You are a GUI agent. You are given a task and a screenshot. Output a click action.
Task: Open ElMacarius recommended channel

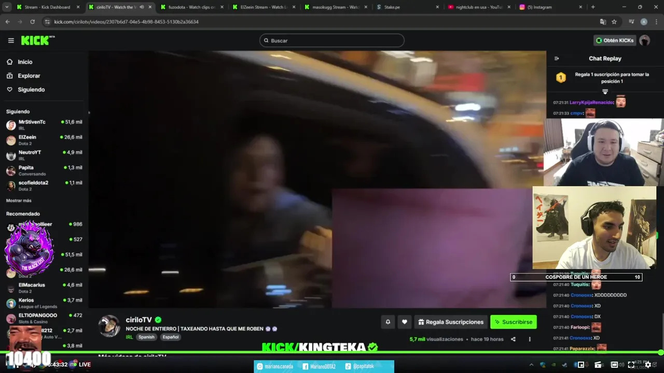coord(44,288)
